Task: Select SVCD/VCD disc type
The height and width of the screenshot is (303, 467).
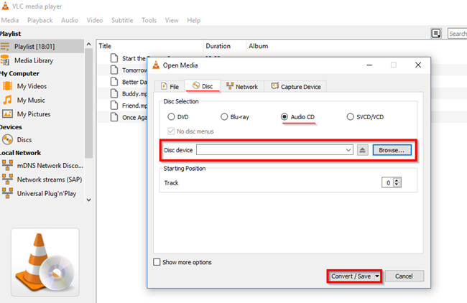Action: [x=351, y=116]
